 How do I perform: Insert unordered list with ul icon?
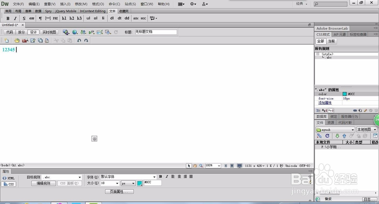88,18
